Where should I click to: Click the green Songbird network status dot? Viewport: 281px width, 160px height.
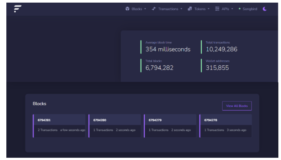[x=239, y=9]
